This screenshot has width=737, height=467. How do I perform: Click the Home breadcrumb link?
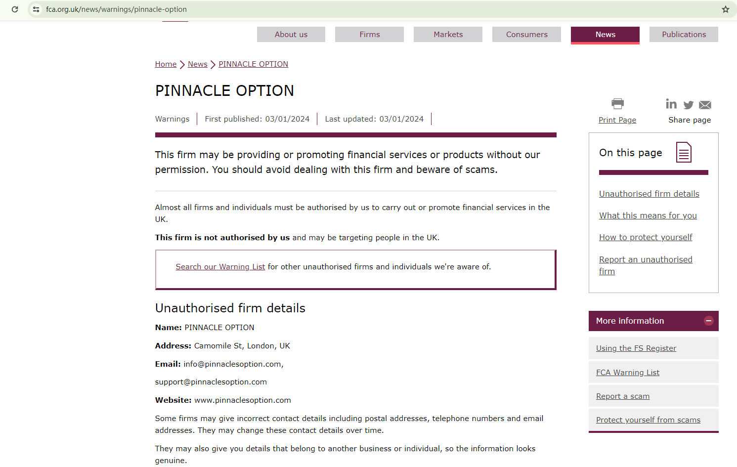point(166,64)
